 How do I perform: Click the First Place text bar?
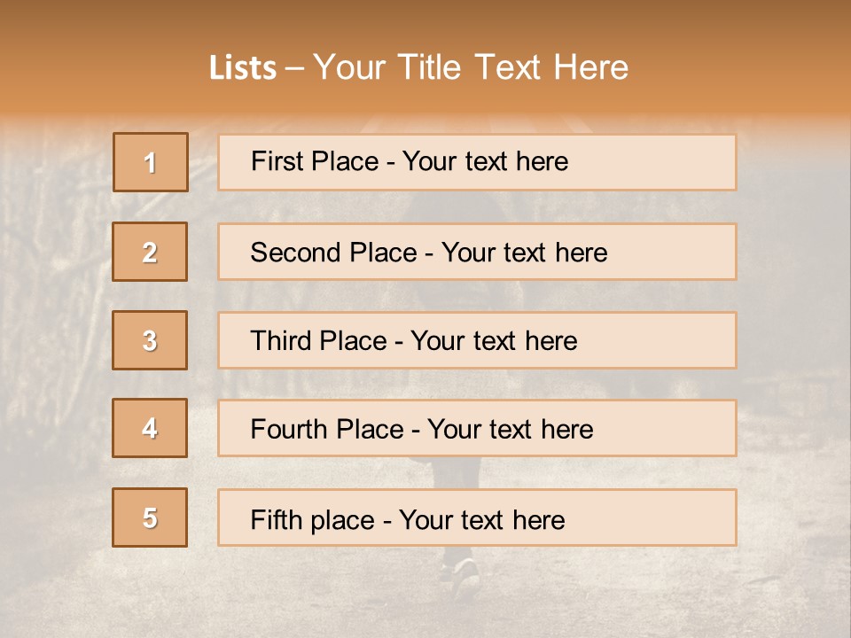tap(477, 162)
